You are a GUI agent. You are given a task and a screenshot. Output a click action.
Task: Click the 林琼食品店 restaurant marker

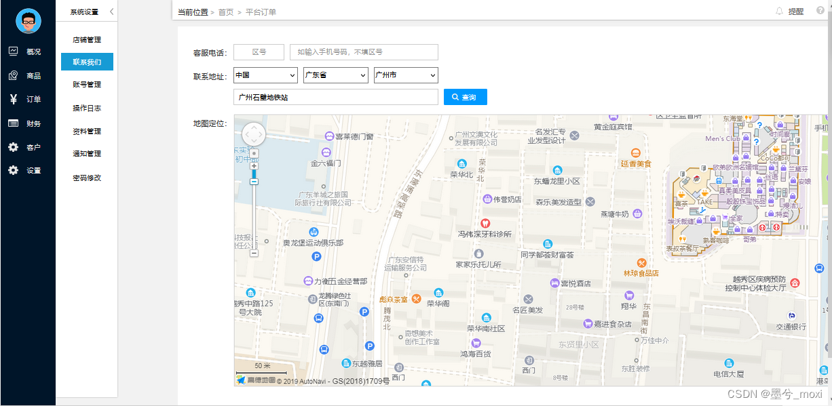click(x=641, y=262)
